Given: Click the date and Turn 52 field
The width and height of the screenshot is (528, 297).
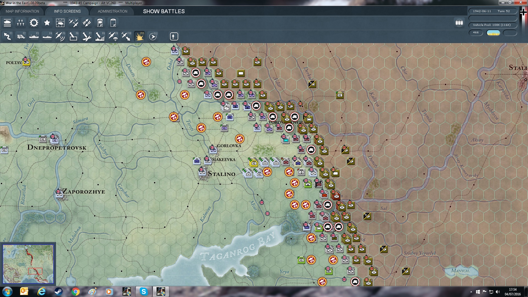Looking at the screenshot, I should 493,11.
